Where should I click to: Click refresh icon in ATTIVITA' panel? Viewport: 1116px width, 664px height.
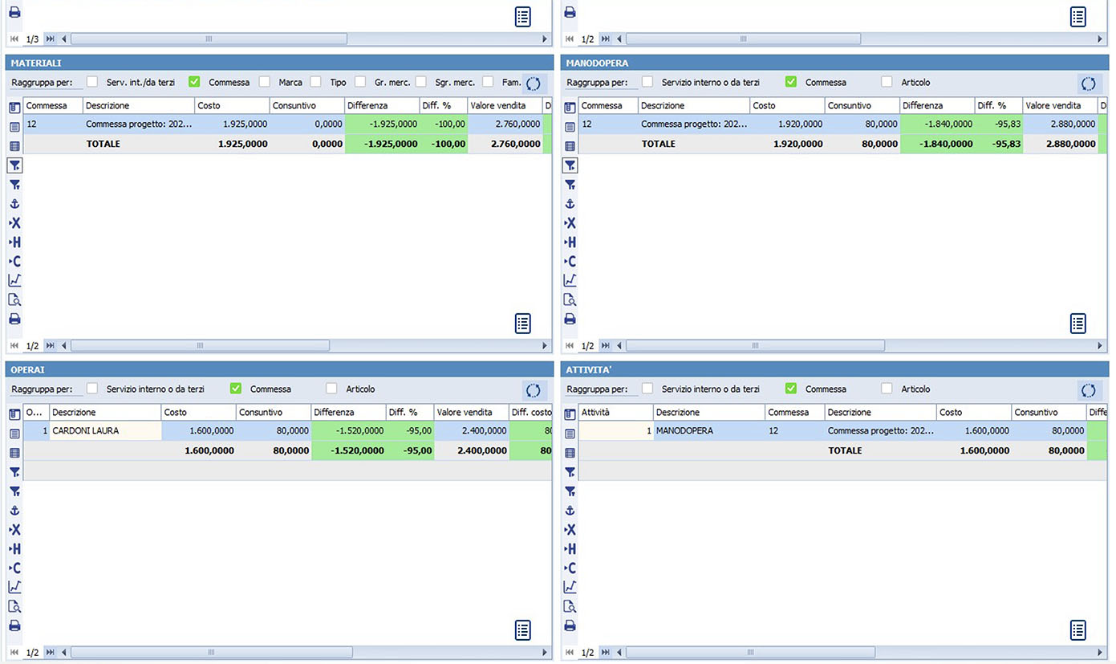pos(1089,390)
